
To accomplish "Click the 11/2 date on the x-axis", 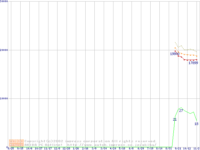I will [196, 148].
